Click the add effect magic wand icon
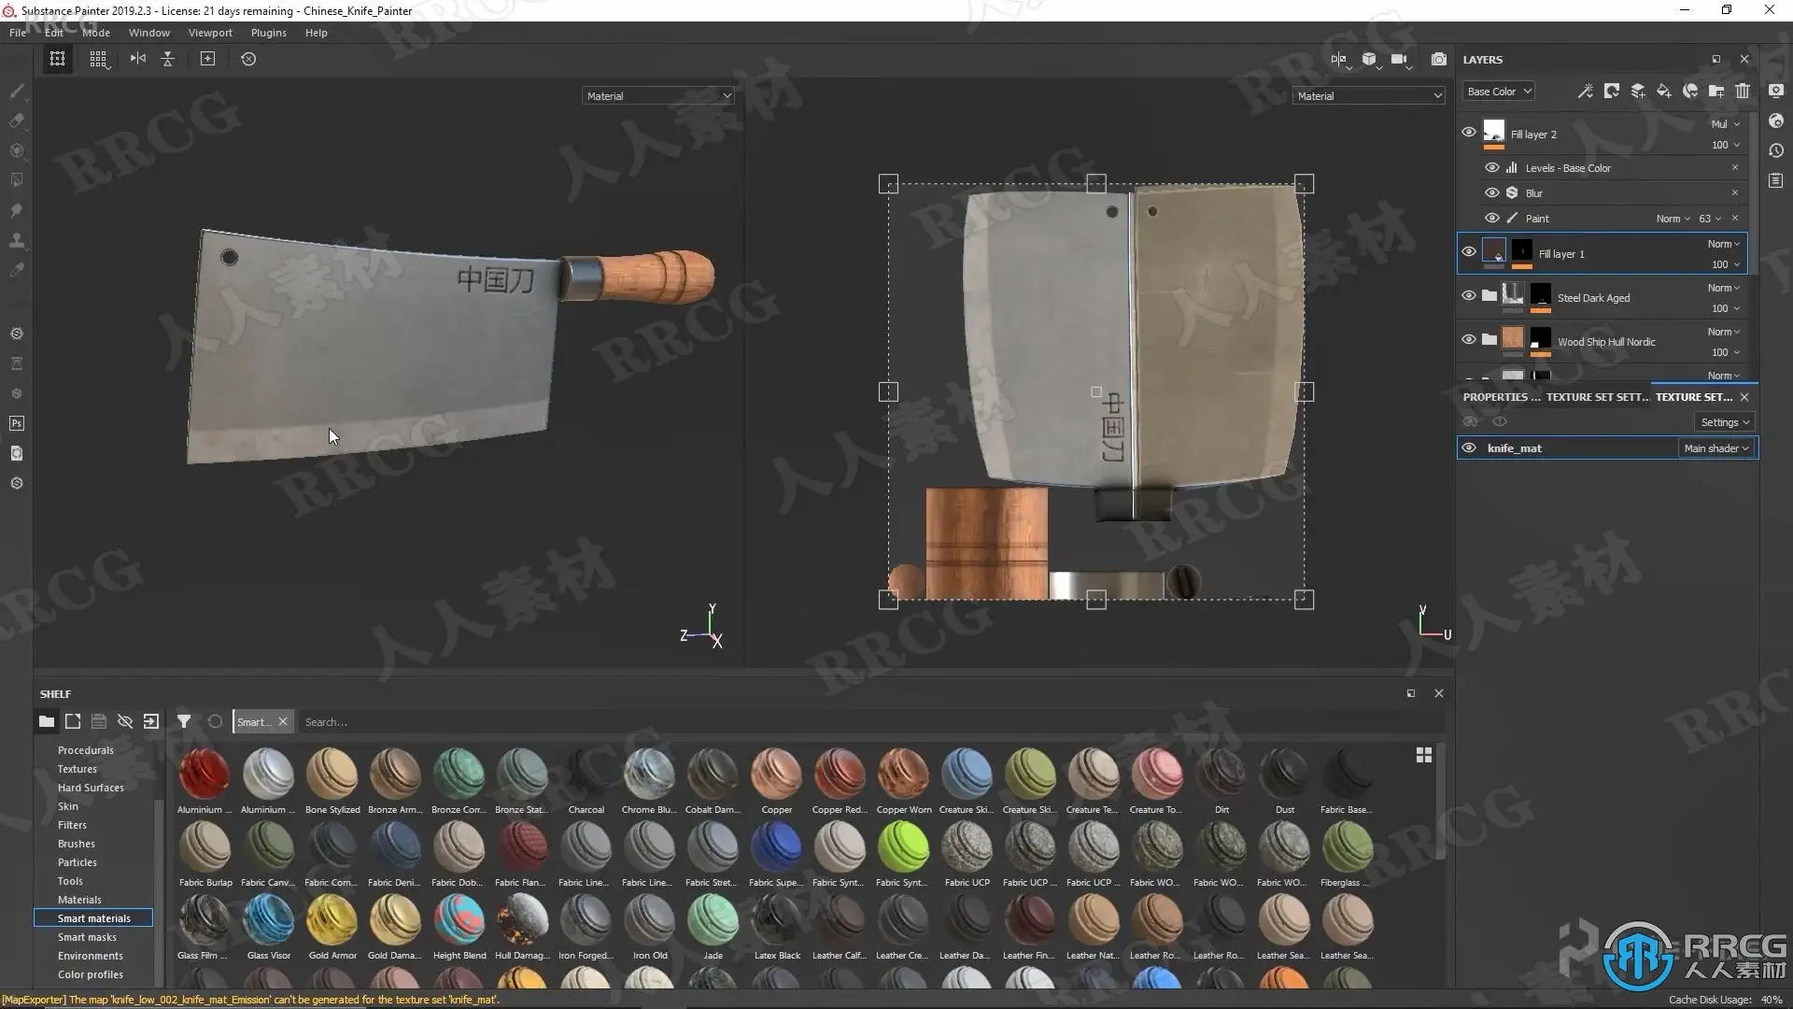 pyautogui.click(x=1585, y=91)
